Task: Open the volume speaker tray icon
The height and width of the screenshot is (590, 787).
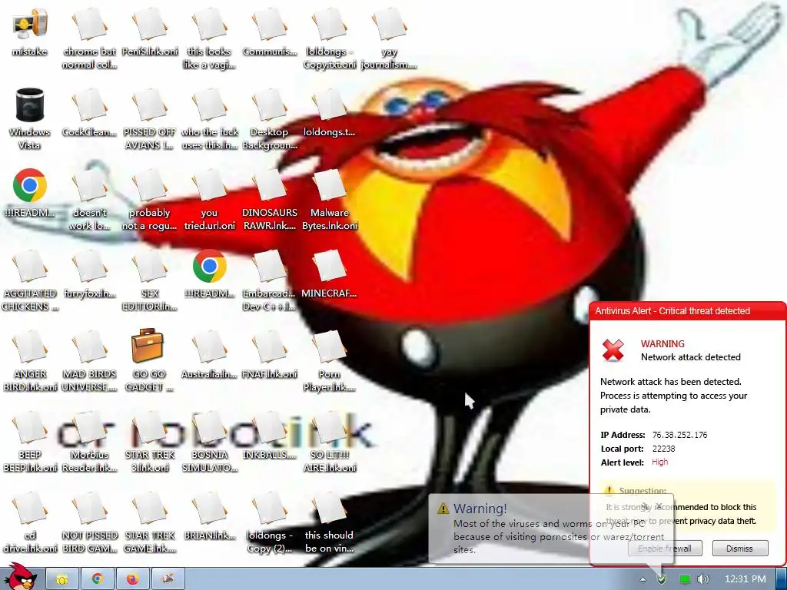Action: 702,579
